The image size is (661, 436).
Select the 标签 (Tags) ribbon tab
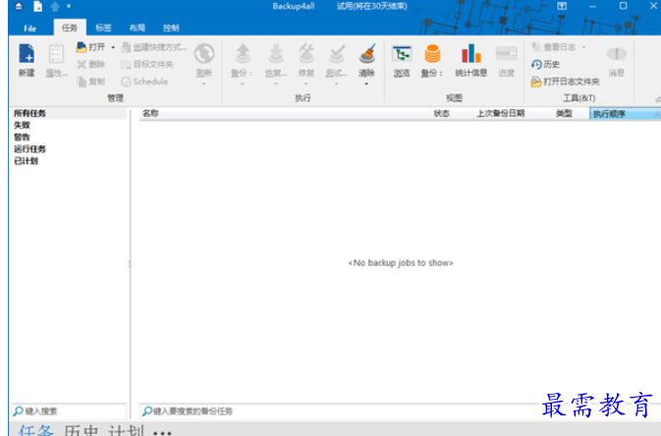[x=103, y=27]
